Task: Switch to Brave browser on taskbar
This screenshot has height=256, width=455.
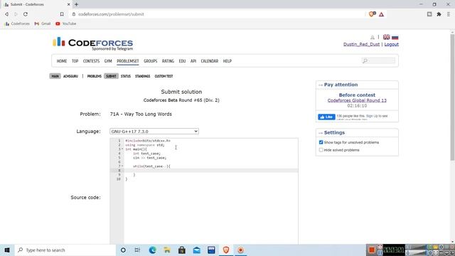Action: [226, 250]
